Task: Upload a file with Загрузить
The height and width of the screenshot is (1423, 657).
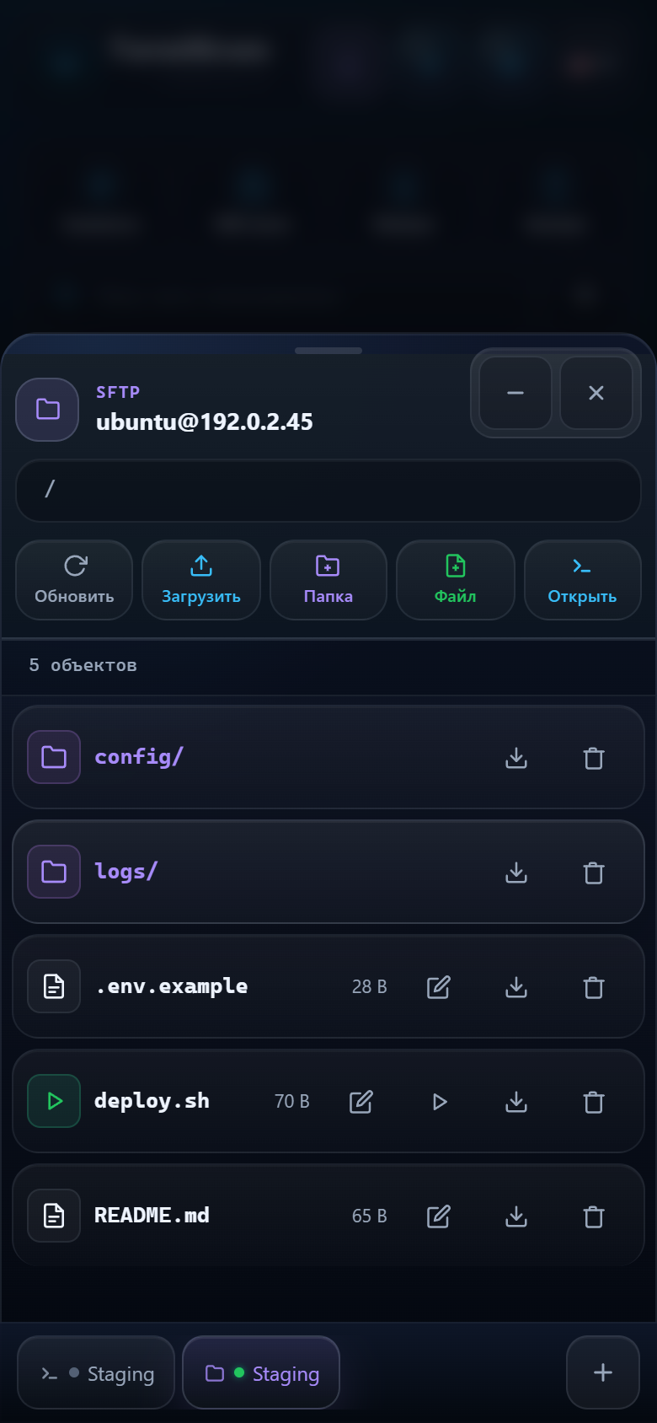Action: pyautogui.click(x=201, y=580)
